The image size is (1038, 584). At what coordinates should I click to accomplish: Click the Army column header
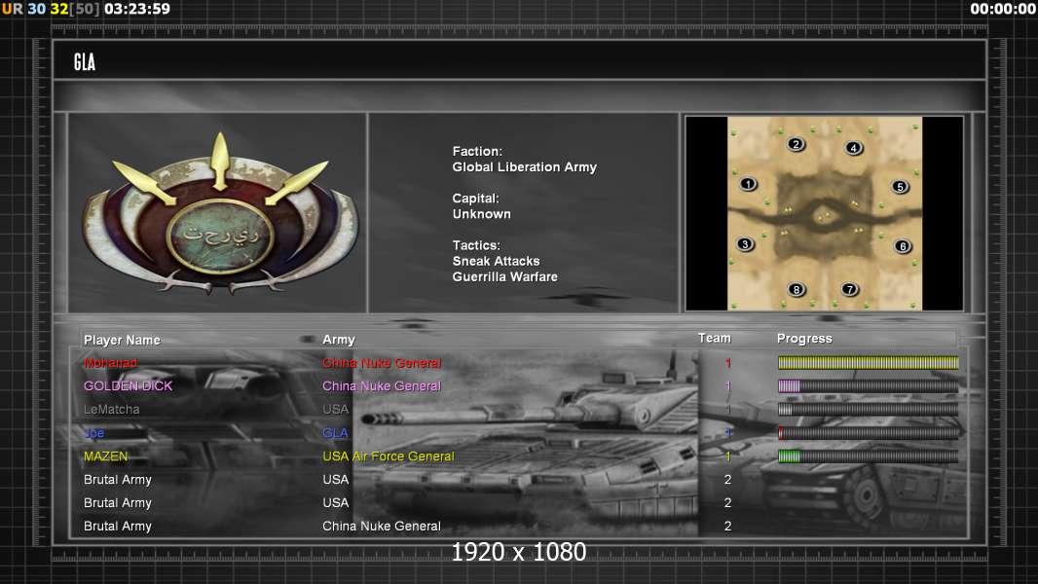339,340
